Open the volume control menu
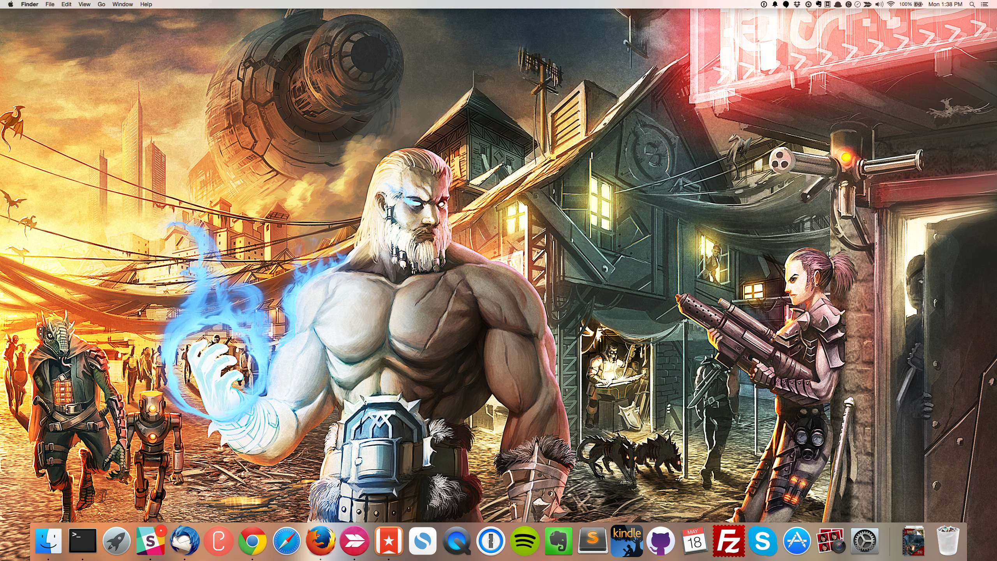 pos(879,4)
